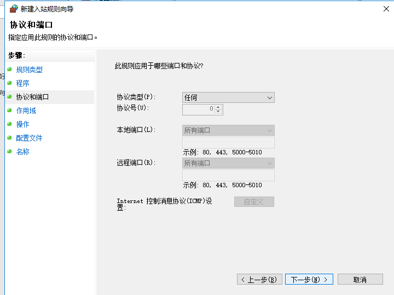Decrease 协议号 with the down arrow
This screenshot has height=295, width=394.
point(219,112)
